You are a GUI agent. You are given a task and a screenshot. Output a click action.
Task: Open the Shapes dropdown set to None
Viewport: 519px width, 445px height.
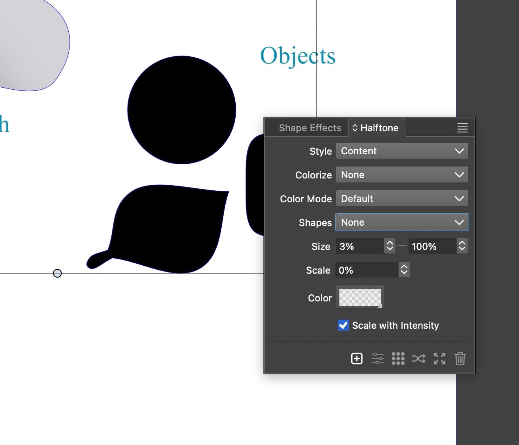point(402,222)
